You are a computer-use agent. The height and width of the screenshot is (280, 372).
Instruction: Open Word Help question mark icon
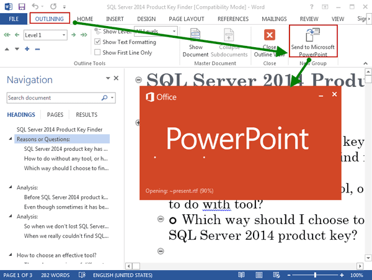pos(311,7)
